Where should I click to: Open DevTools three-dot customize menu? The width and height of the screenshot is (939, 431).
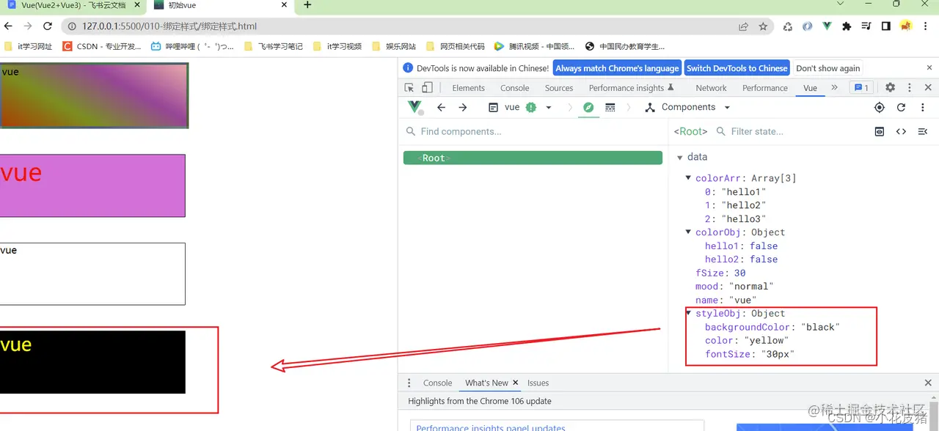910,87
